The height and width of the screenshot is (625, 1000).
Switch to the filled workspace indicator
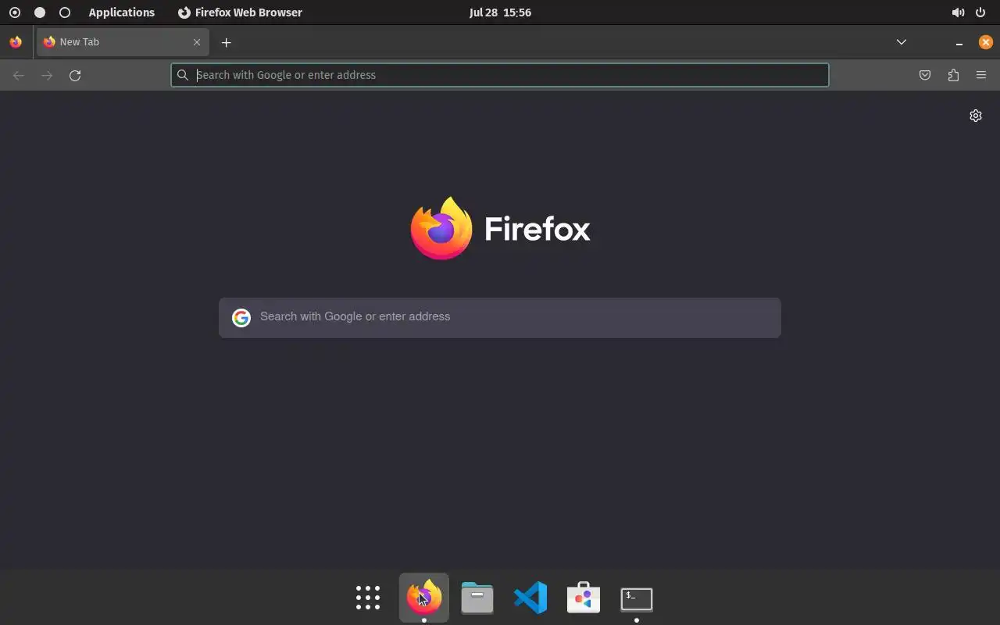(x=40, y=12)
